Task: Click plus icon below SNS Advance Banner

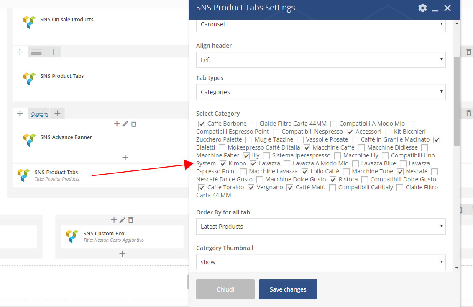Action: point(125,157)
